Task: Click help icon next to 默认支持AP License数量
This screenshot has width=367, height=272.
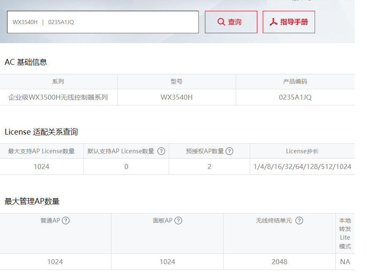Action: tap(161, 151)
